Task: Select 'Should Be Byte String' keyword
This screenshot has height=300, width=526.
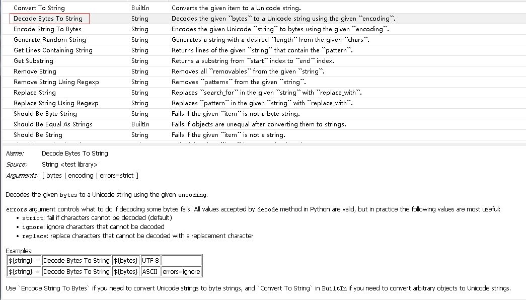Action: pyautogui.click(x=45, y=113)
